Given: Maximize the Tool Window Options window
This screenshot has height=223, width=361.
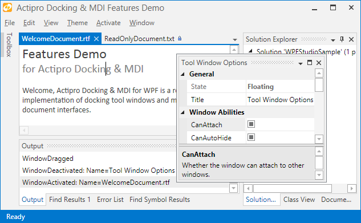Looking at the screenshot, I should (x=310, y=63).
